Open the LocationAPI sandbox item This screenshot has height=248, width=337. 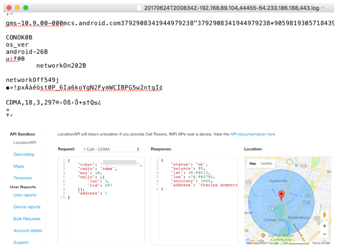pos(25,143)
